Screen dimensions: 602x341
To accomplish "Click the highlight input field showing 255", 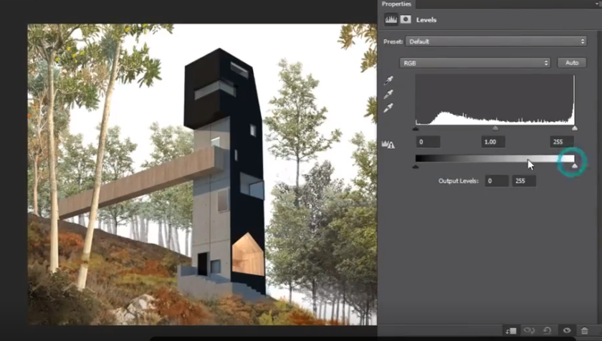I will coord(562,142).
